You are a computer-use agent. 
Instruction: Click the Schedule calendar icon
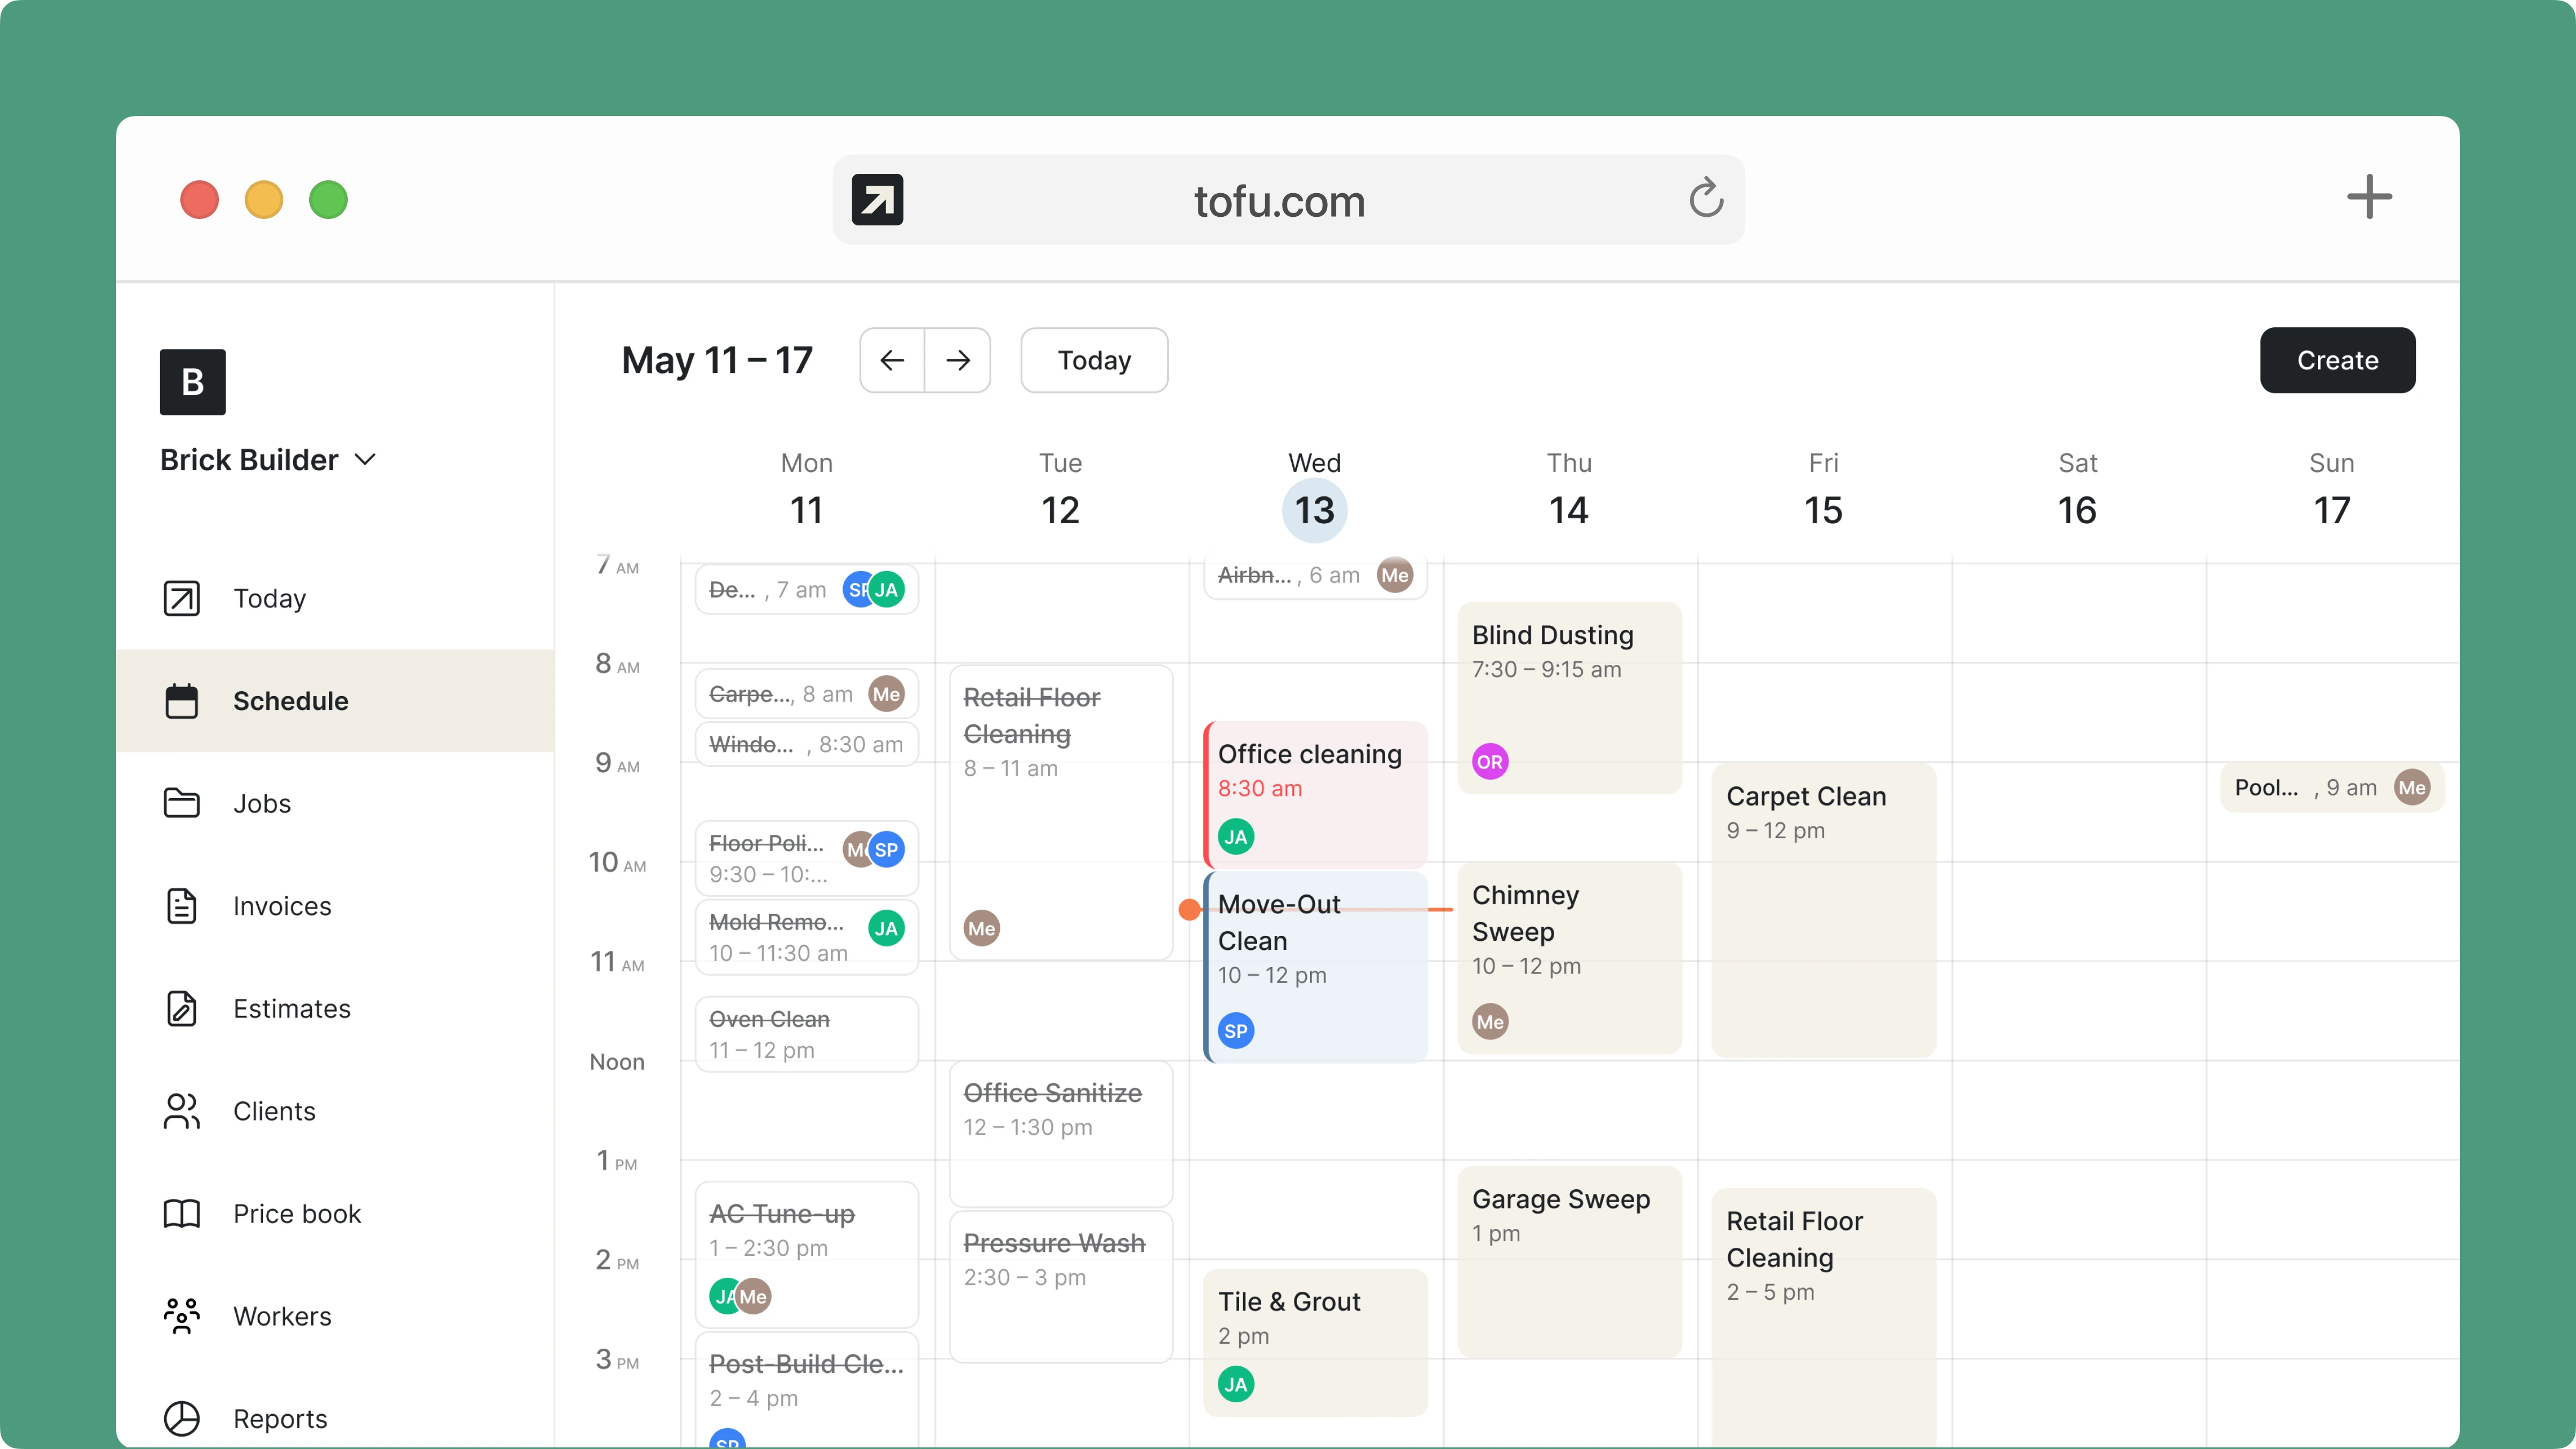181,701
